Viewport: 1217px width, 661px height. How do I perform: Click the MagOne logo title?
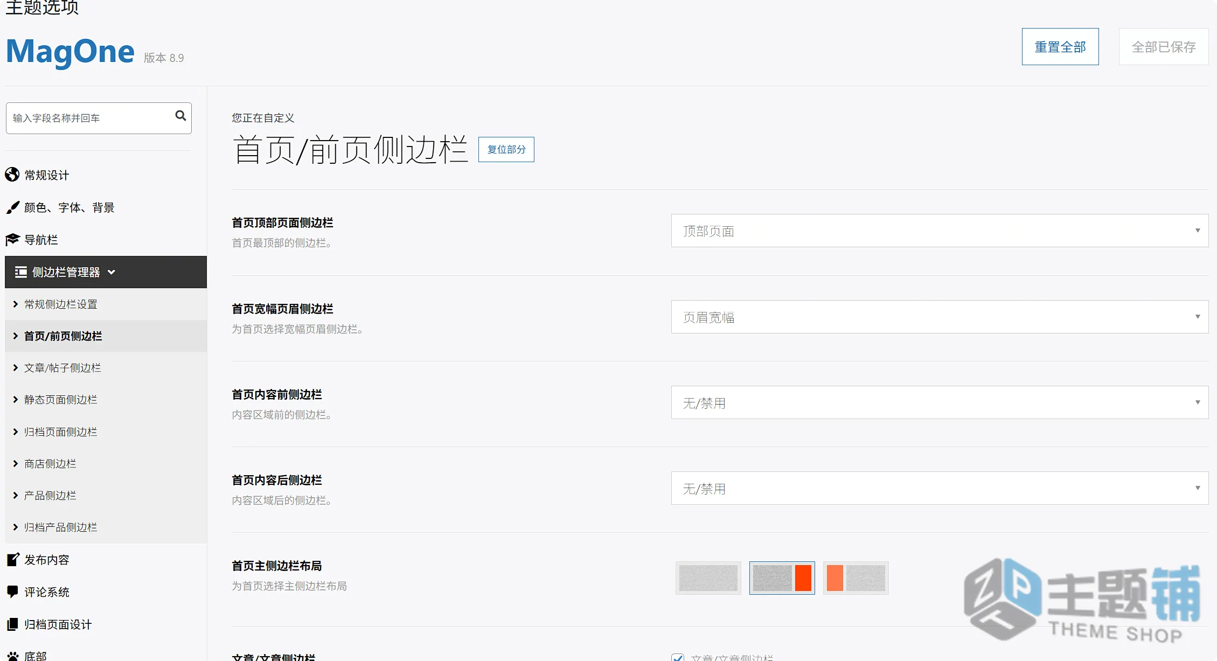tap(70, 51)
